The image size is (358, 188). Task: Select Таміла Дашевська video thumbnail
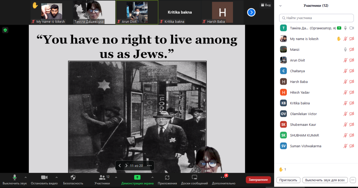[94, 12]
